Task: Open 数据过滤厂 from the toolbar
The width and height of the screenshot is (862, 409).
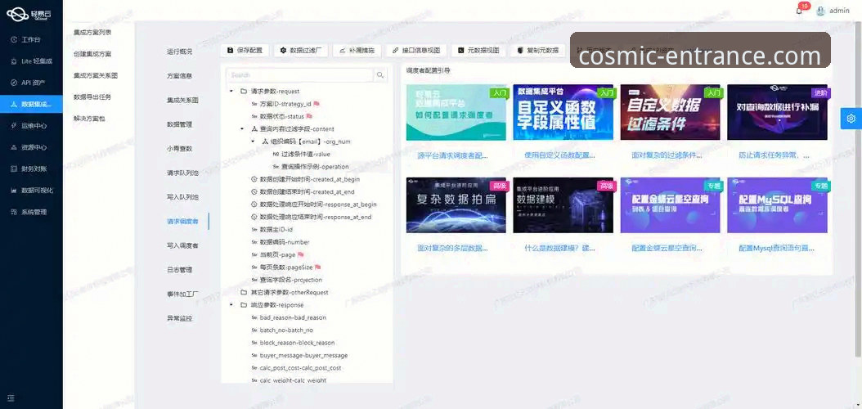Action: coord(302,50)
